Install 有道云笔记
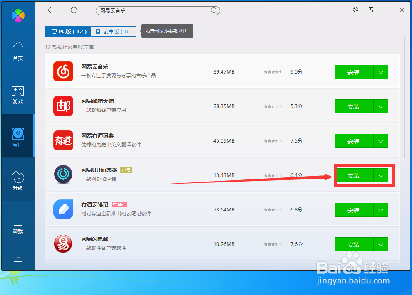 pos(354,210)
